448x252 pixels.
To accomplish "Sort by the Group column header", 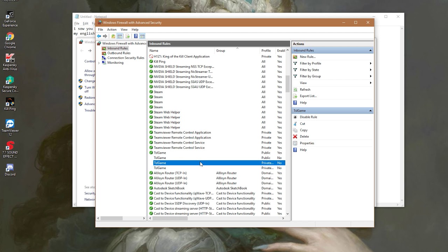I will click(x=237, y=51).
